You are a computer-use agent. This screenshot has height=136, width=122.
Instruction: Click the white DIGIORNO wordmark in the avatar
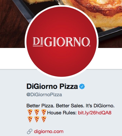[x=61, y=42]
